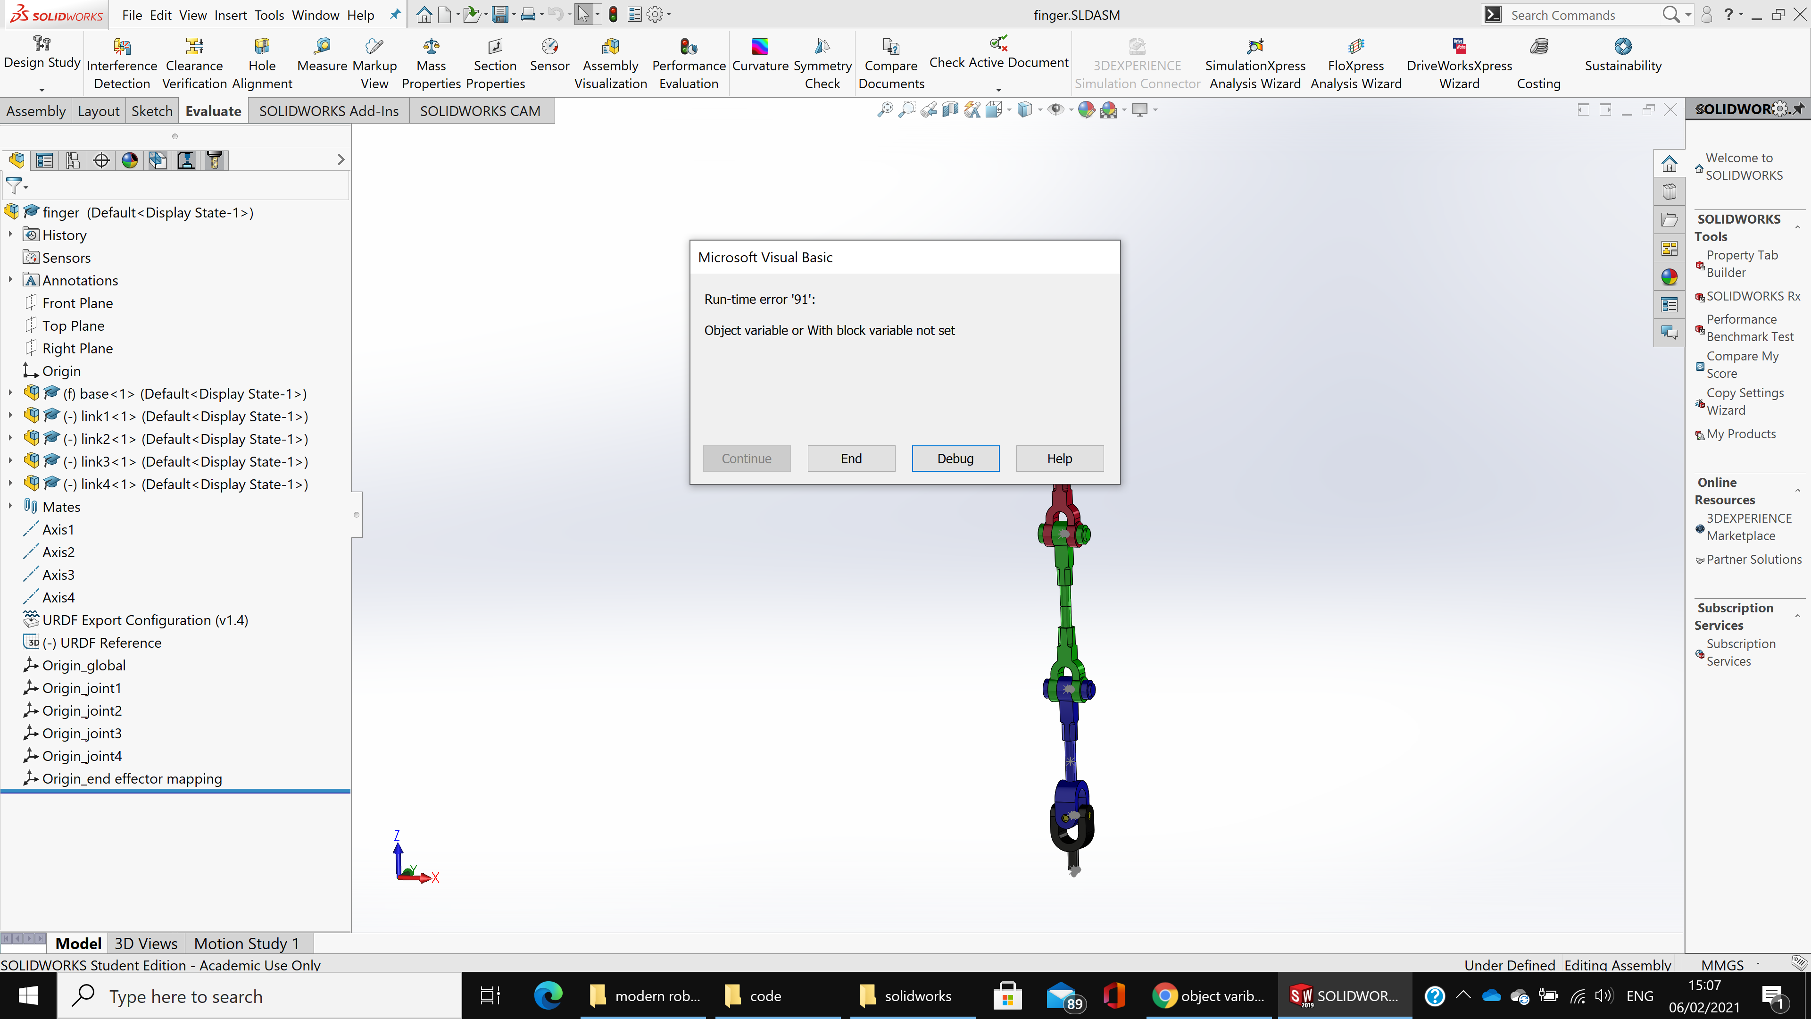Expand the feature tree filter dropdown

coord(26,187)
